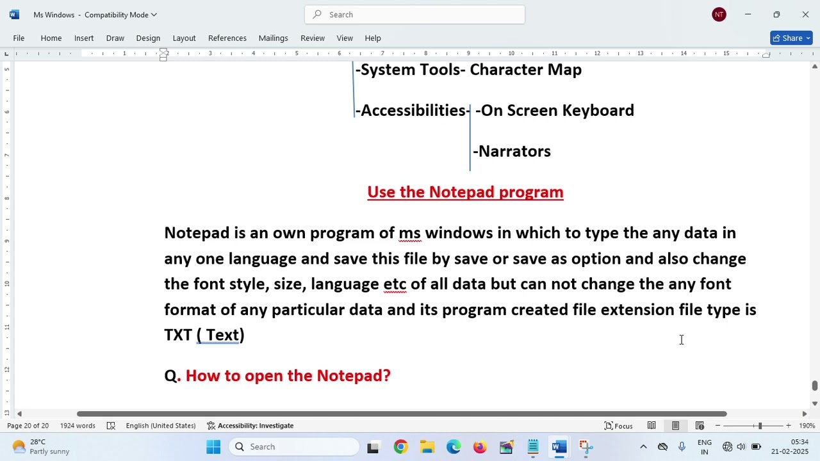820x461 pixels.
Task: Launch Google Chrome from taskbar
Action: click(400, 447)
